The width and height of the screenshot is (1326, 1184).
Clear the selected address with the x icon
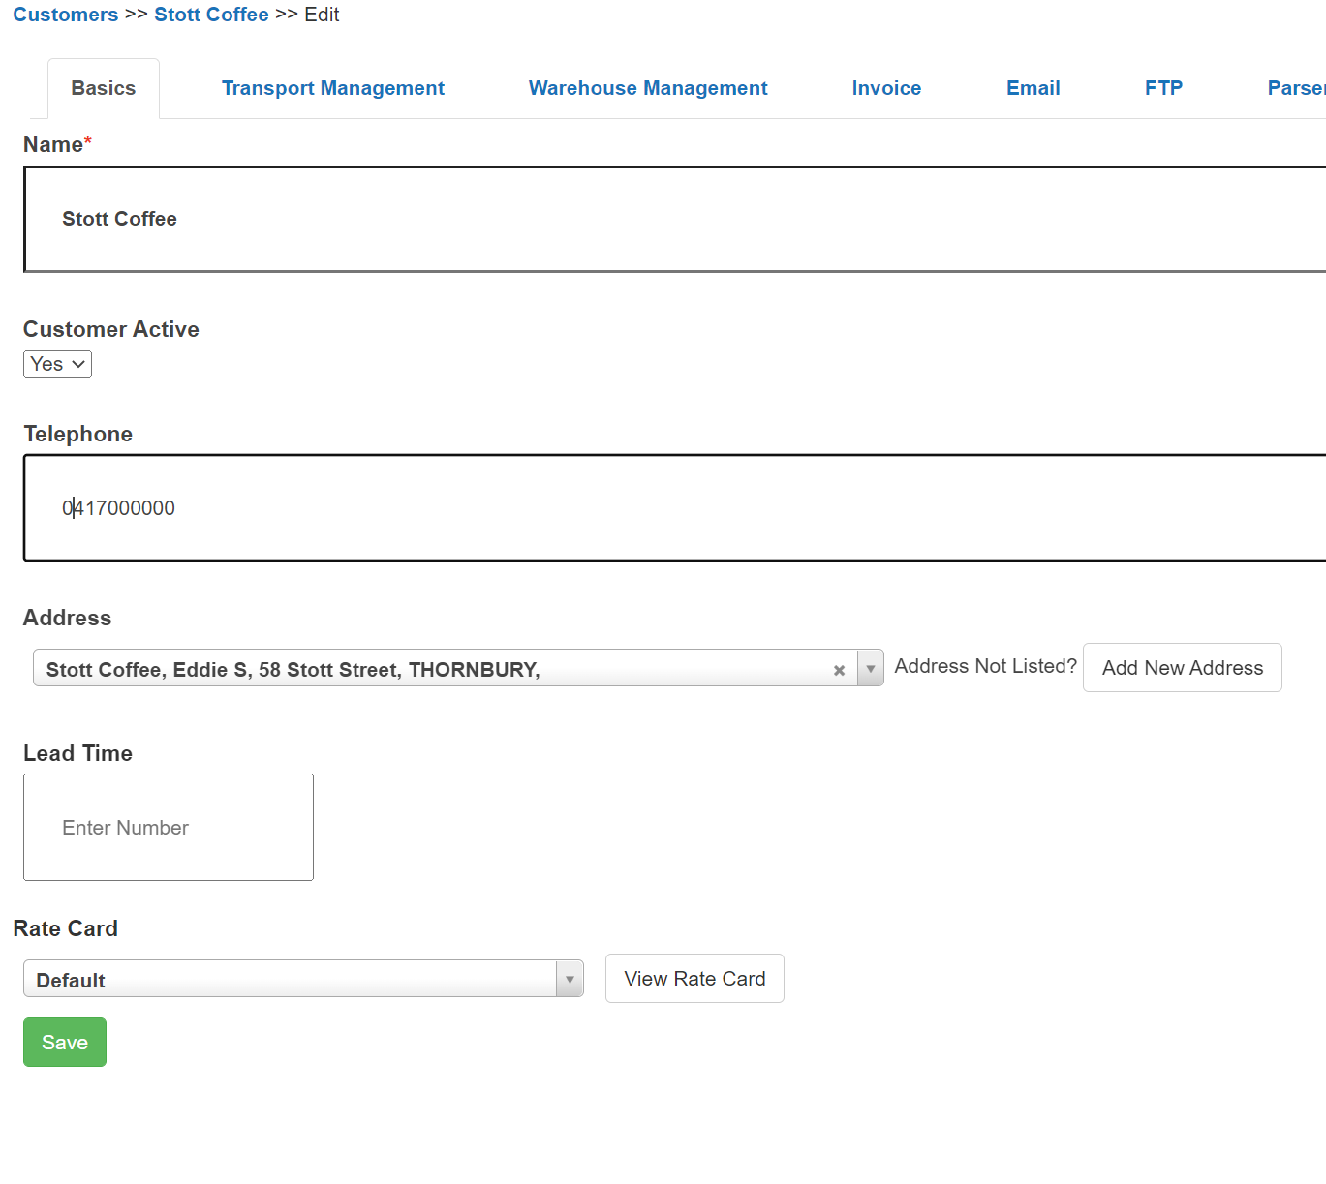pos(839,670)
